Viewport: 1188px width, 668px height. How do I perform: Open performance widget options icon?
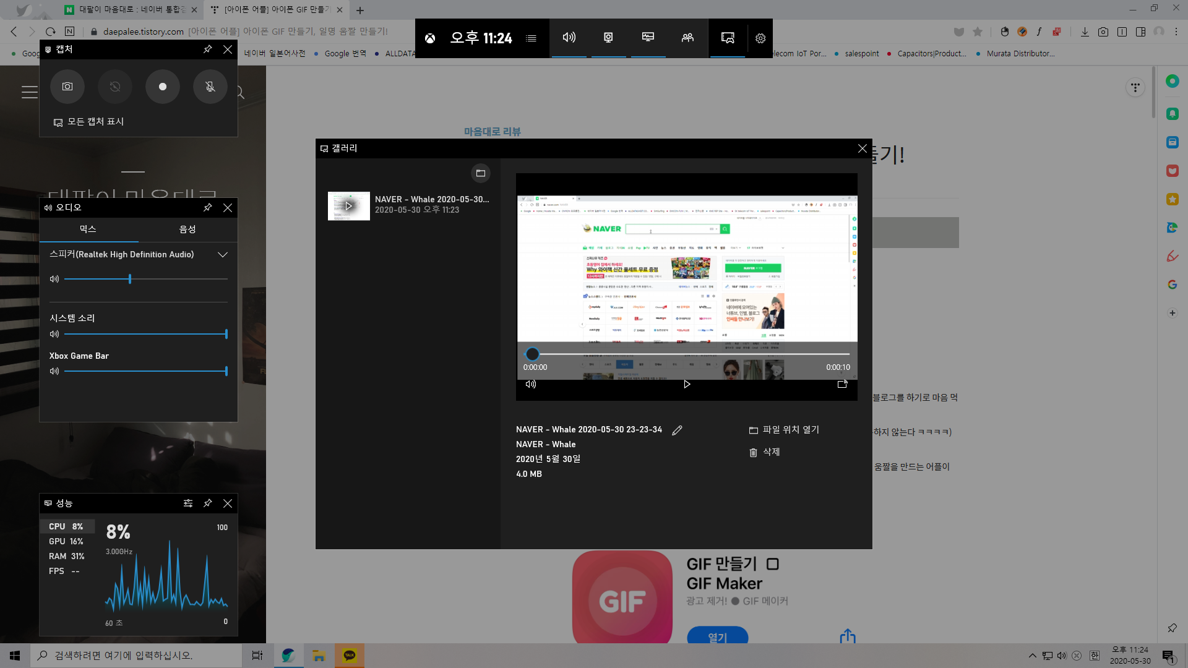click(187, 503)
